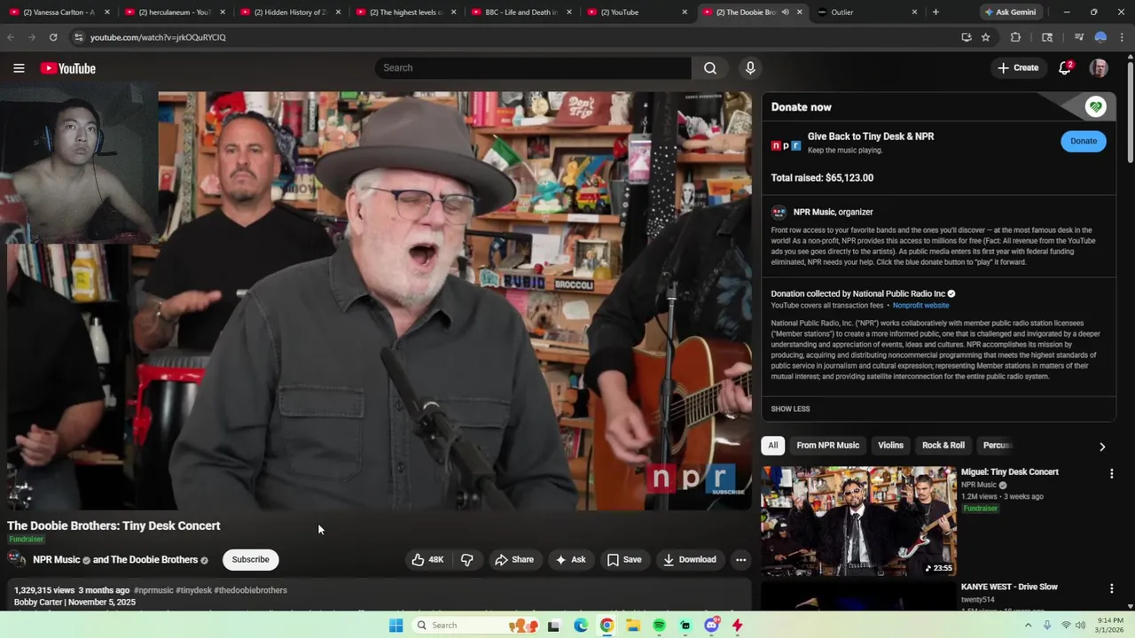This screenshot has width=1135, height=638.
Task: Open the Windows Start menu
Action: (396, 626)
